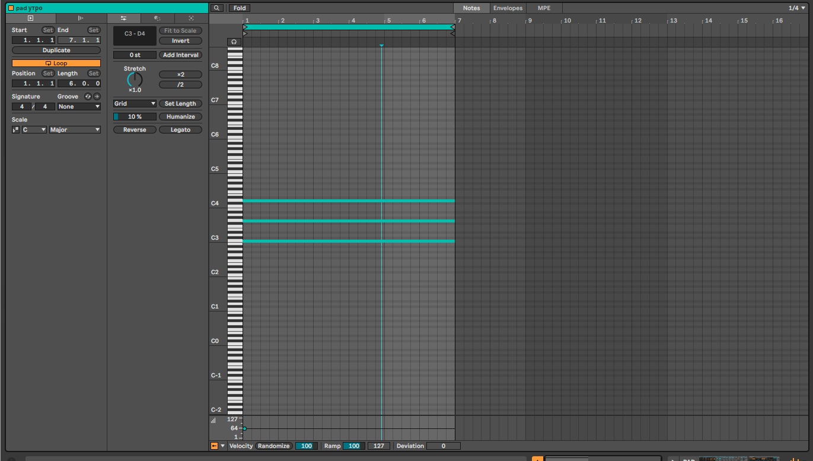Open the follow action tab icon
The image size is (813, 461).
(x=81, y=18)
